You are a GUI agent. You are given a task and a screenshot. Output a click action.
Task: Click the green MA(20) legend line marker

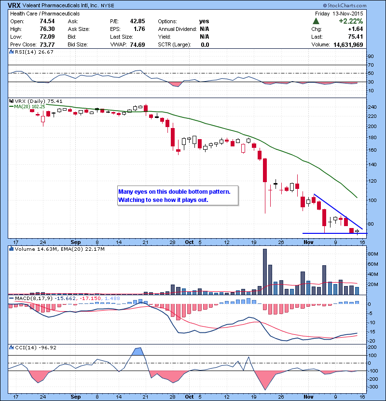click(11, 107)
